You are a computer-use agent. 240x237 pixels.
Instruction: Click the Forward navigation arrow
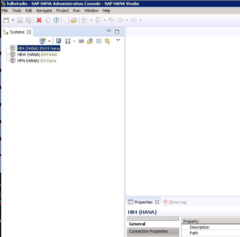click(x=134, y=20)
